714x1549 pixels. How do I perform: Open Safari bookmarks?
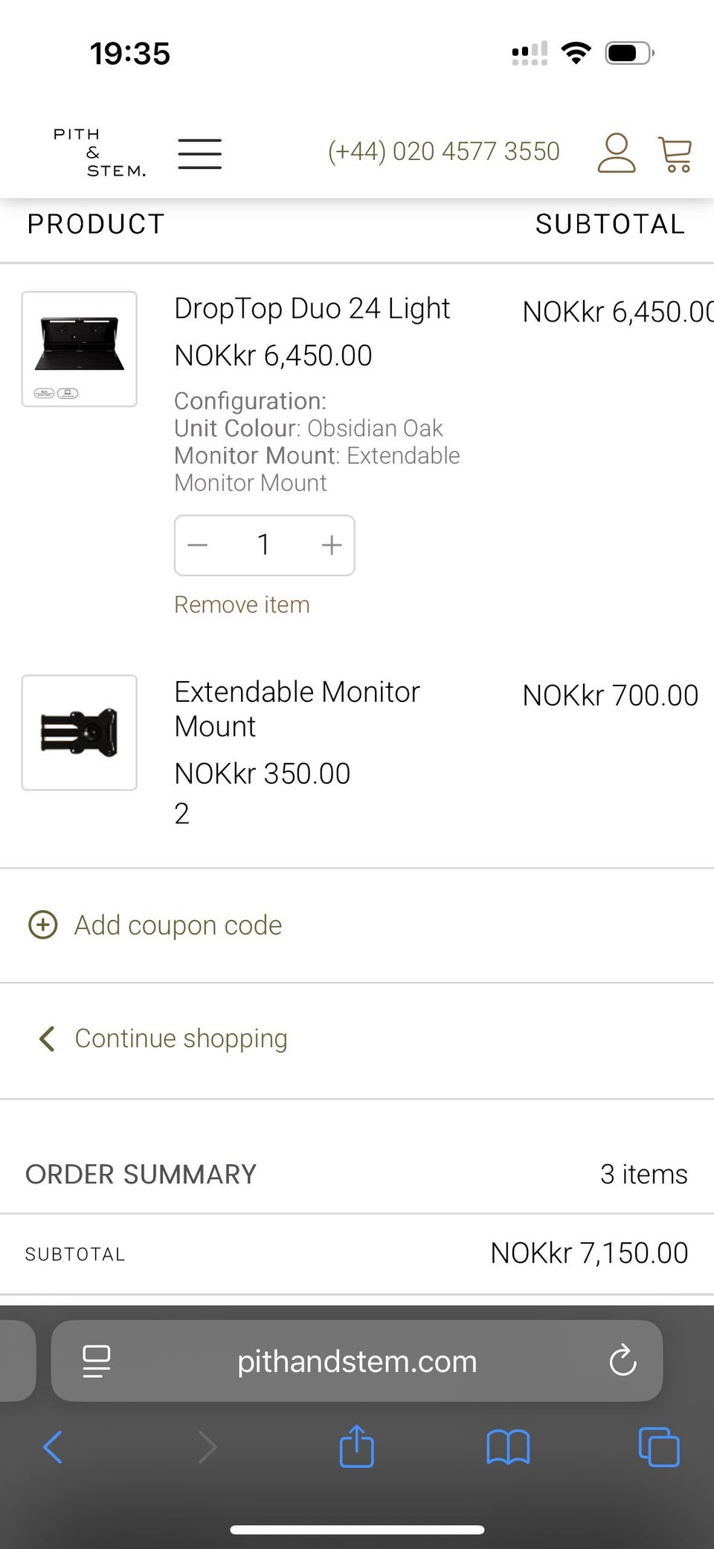pos(508,1448)
